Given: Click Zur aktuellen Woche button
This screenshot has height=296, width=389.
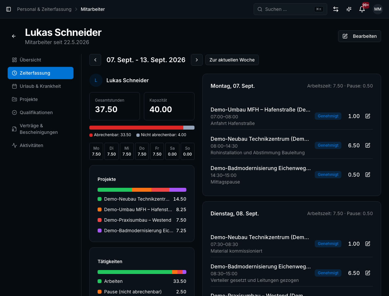Looking at the screenshot, I should [232, 60].
